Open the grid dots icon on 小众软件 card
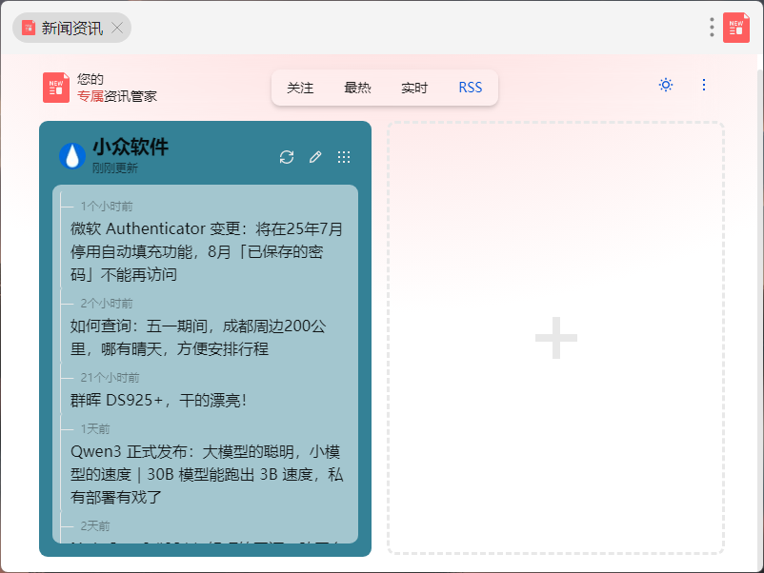This screenshot has height=573, width=764. 344,157
